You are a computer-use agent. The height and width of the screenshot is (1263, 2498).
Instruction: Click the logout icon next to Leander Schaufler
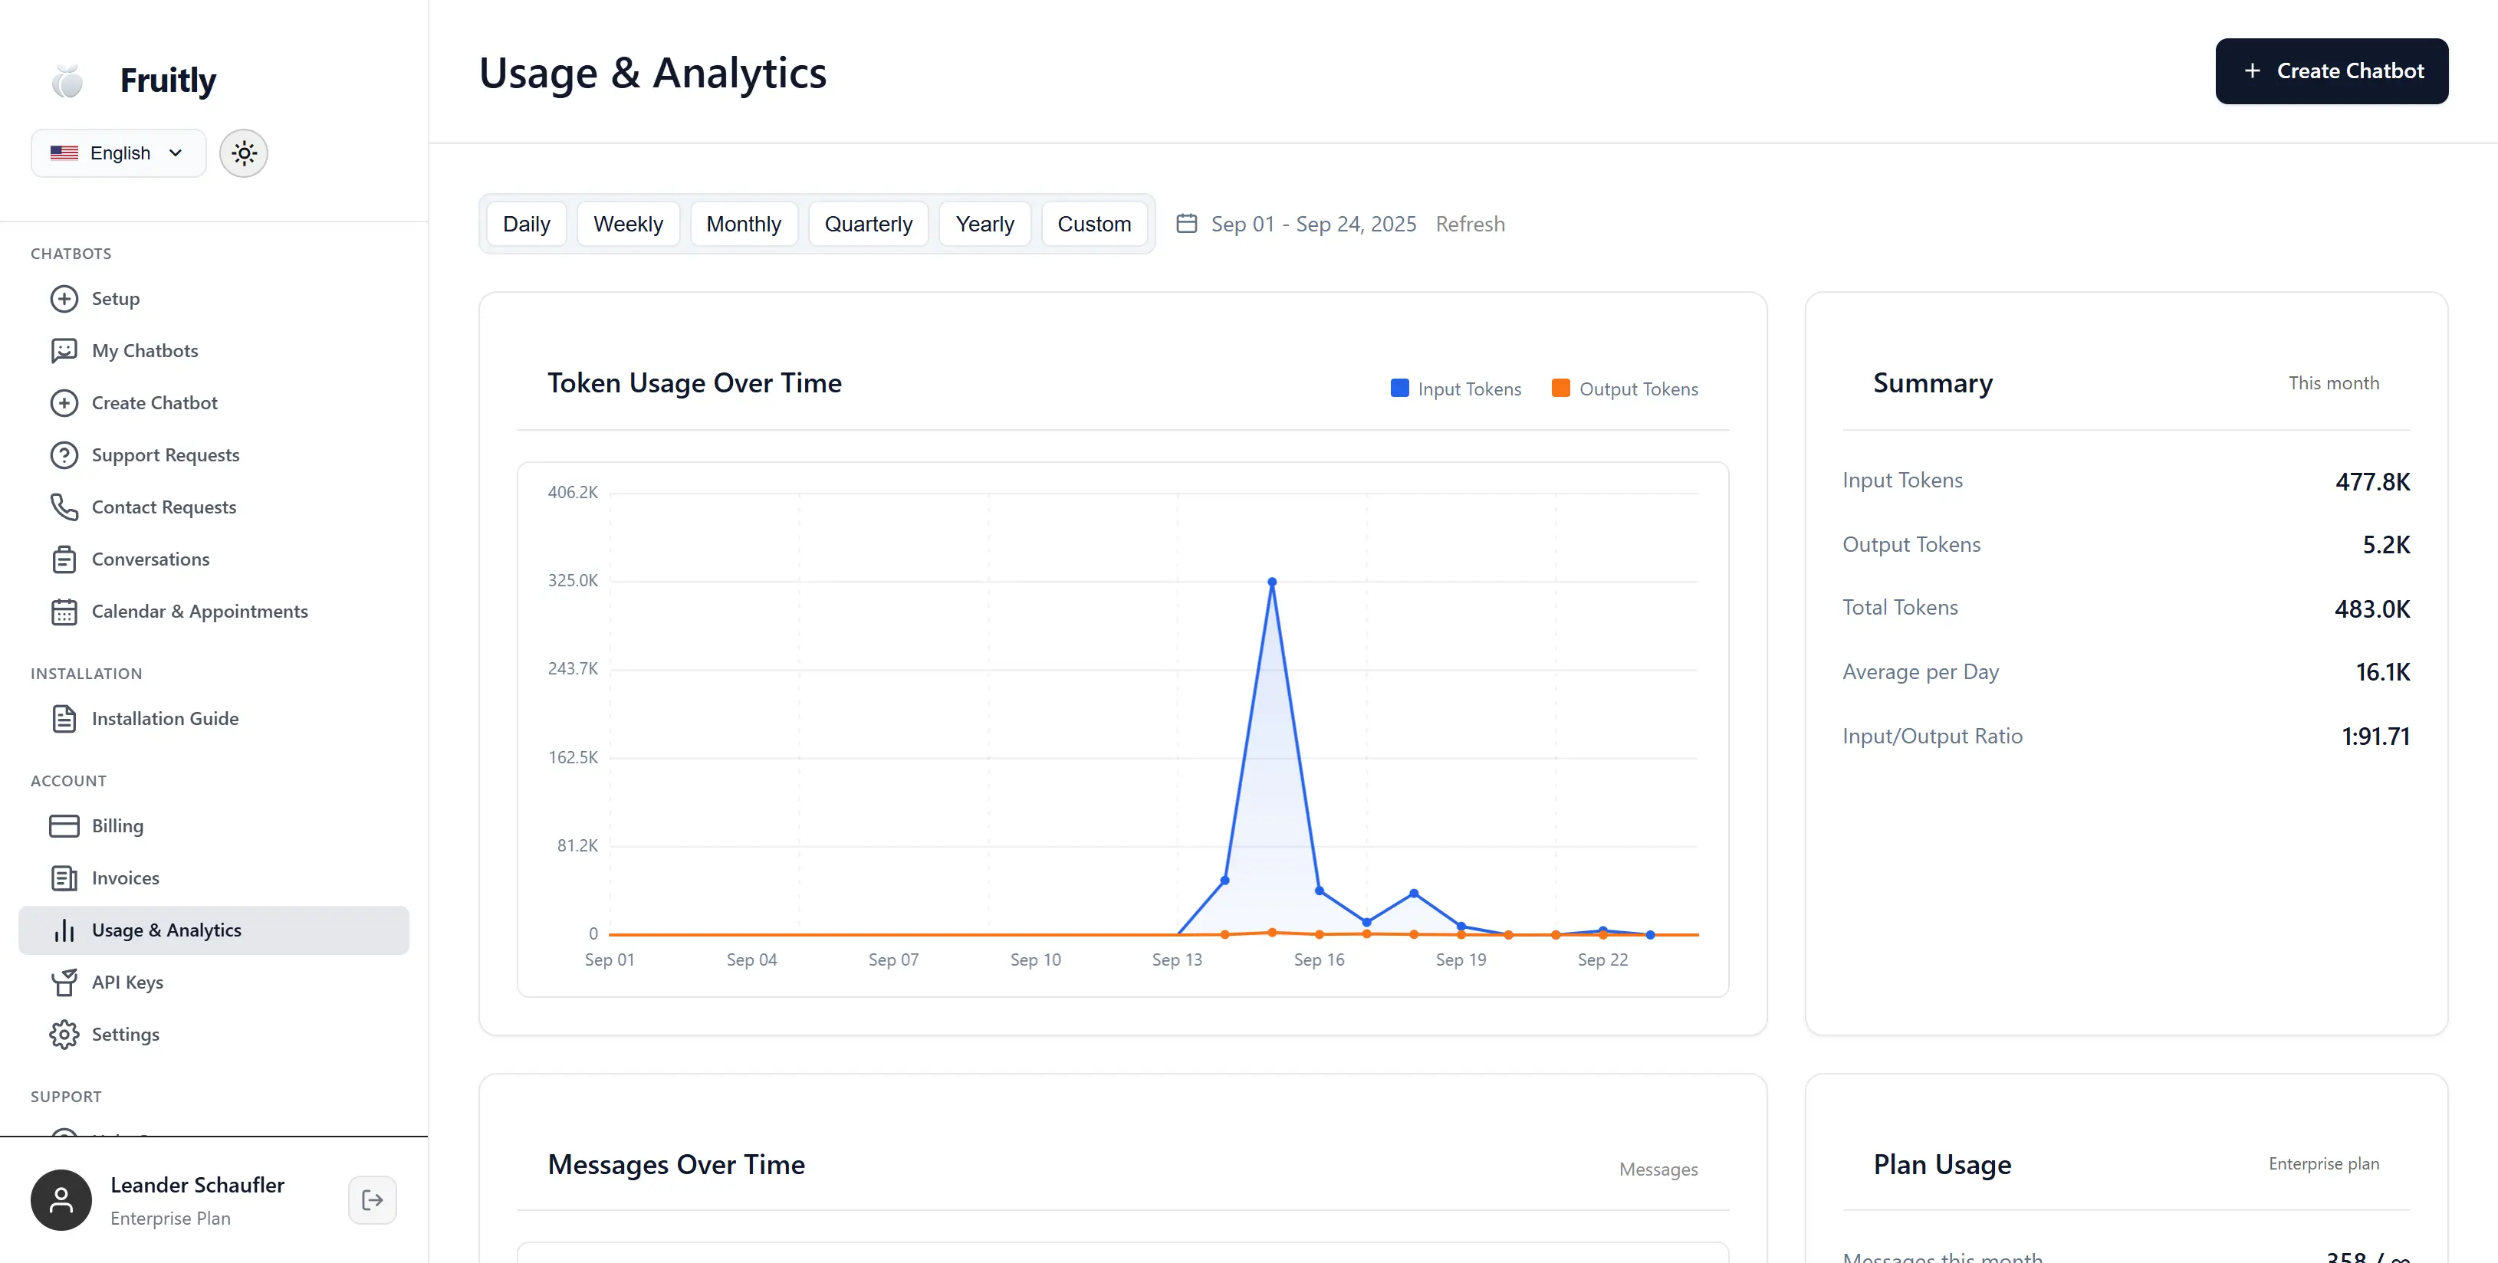click(x=373, y=1199)
